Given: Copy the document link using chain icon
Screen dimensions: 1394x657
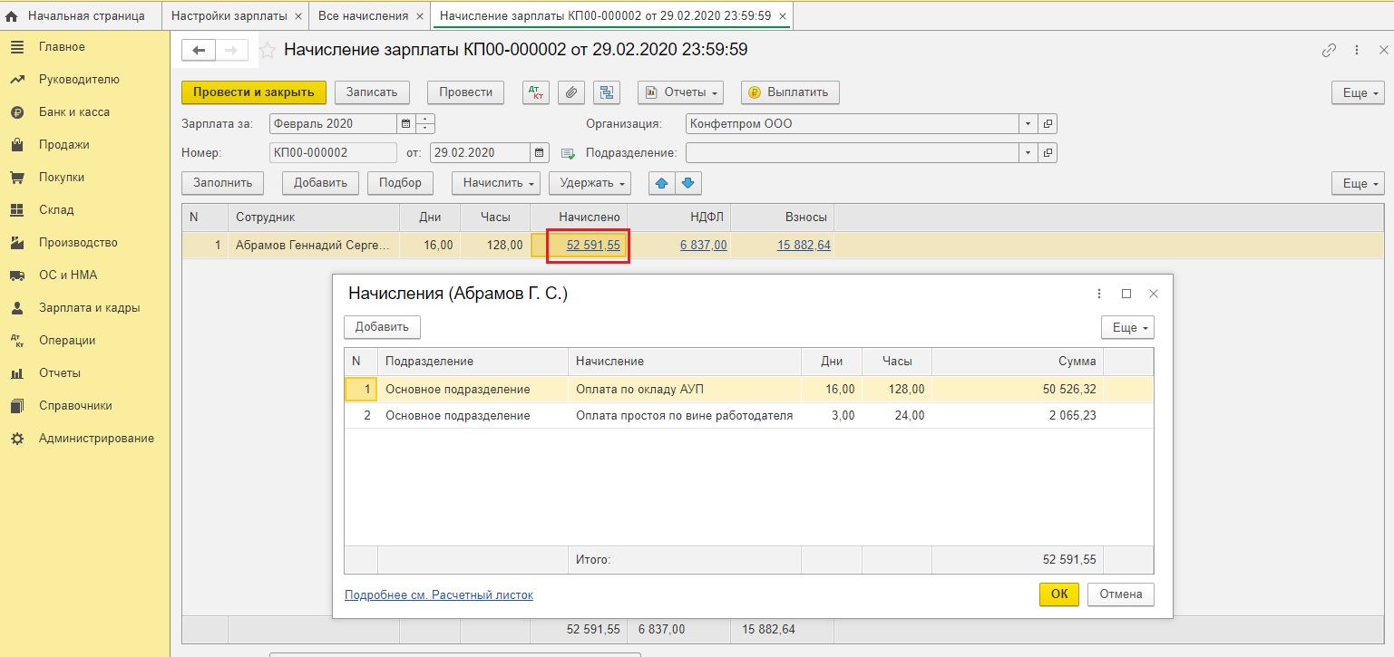Looking at the screenshot, I should (1329, 51).
